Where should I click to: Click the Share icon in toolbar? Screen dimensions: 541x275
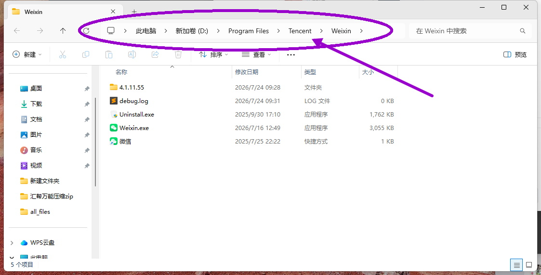pos(155,54)
